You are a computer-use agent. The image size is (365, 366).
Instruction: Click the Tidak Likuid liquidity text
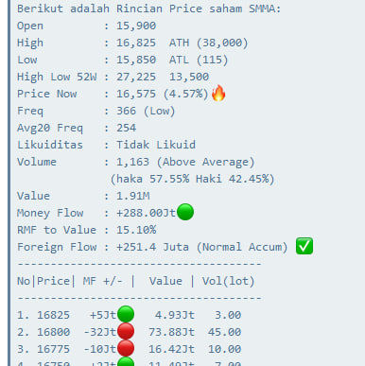point(156,145)
